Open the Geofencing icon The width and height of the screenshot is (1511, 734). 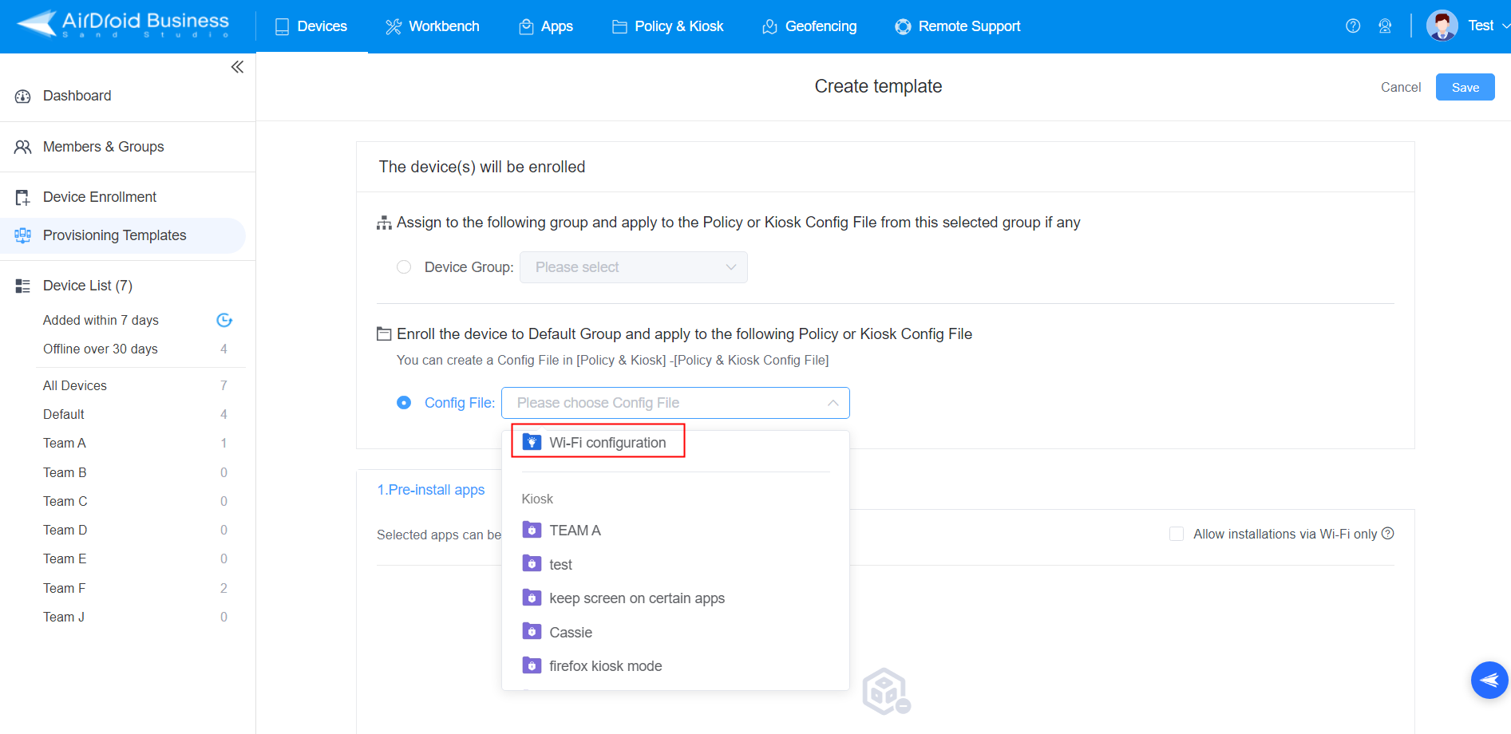point(769,26)
